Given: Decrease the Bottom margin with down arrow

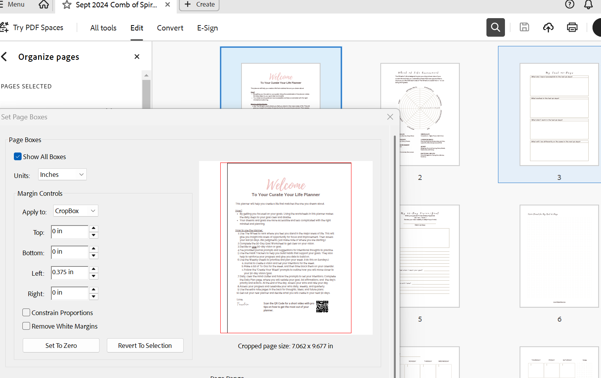Looking at the screenshot, I should tap(93, 256).
